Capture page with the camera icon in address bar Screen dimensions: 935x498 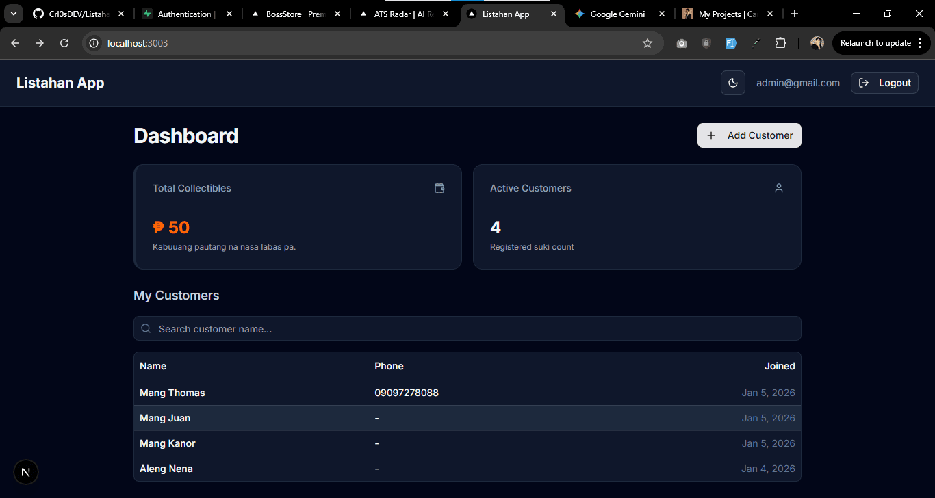[x=681, y=42]
